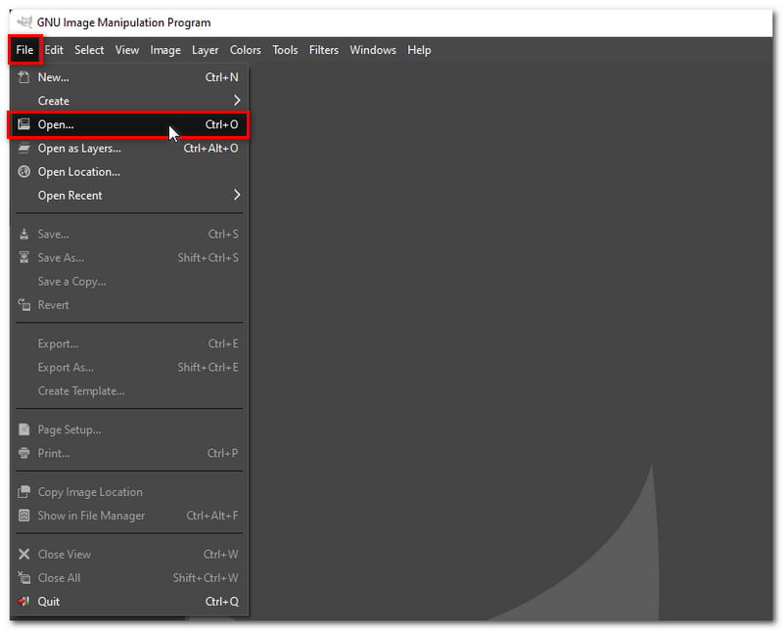Click the Open as Layers icon
Viewport: 783px width, 631px height.
point(23,149)
